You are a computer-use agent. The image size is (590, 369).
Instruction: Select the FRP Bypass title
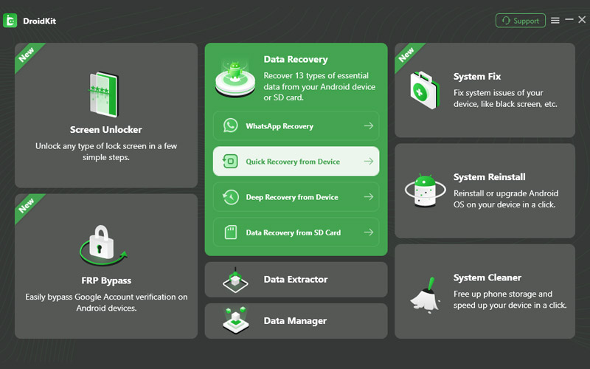point(106,280)
